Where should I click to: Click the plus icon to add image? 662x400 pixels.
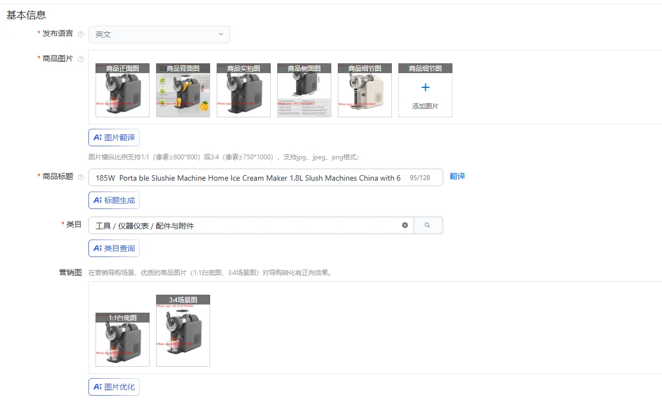tap(426, 87)
